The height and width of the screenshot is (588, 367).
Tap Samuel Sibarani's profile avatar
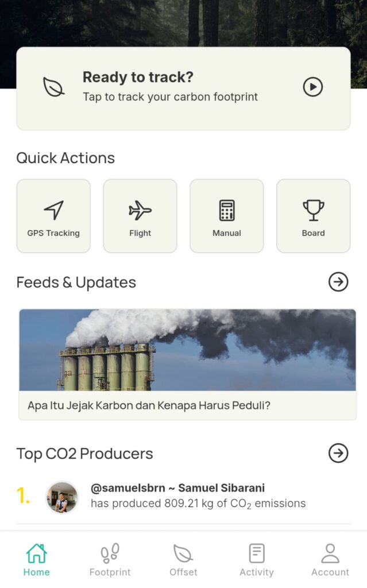[x=62, y=497]
